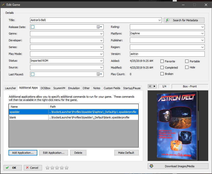The height and width of the screenshot is (174, 212).
Task: Check the Completed checkbox
Action: click(162, 67)
